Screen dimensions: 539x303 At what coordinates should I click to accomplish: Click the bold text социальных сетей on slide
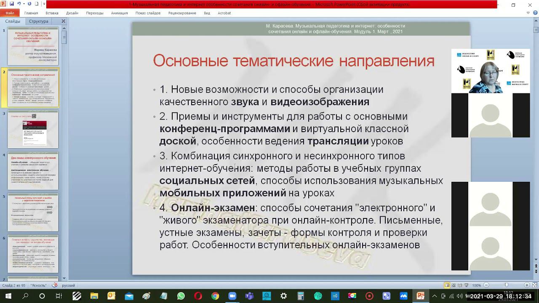207,181
